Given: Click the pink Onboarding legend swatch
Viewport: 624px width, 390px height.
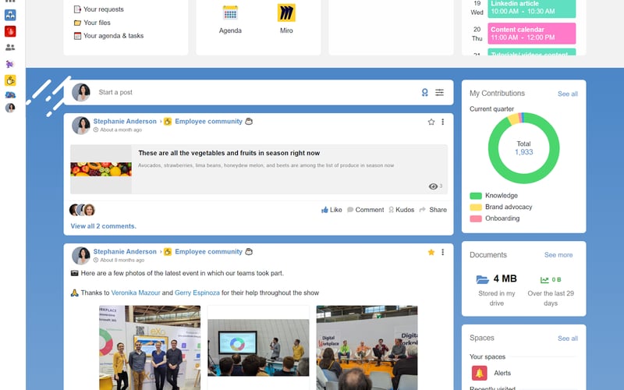Looking at the screenshot, I should [x=476, y=218].
